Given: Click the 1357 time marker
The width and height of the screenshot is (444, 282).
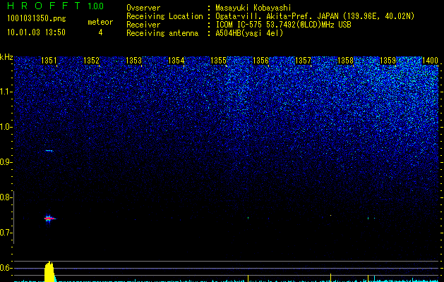Looking at the screenshot, I should coord(304,61).
